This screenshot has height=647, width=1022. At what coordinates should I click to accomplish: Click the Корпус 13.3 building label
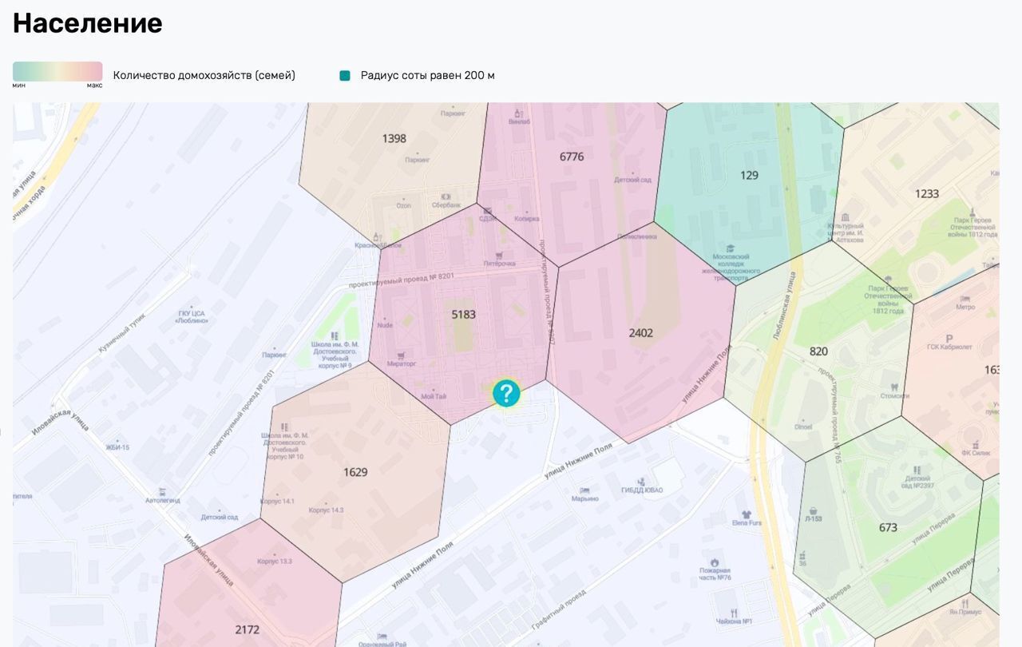pos(275,562)
